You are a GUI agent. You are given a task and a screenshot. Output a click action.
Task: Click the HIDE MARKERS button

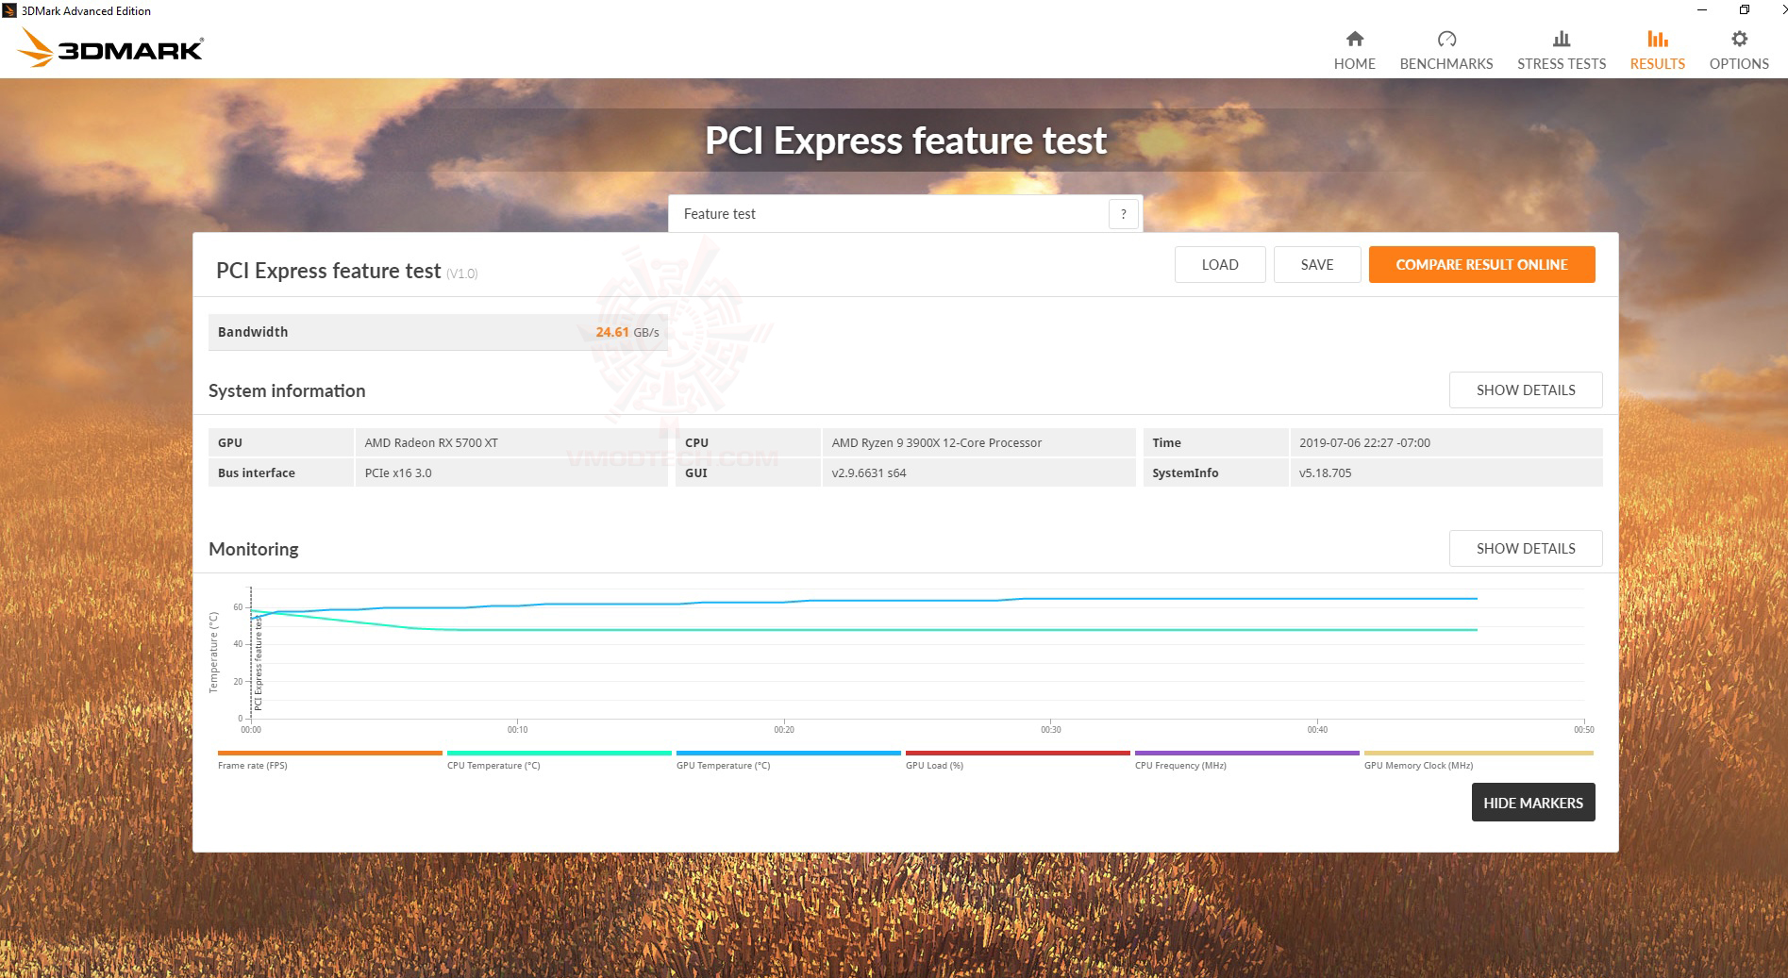tap(1533, 803)
